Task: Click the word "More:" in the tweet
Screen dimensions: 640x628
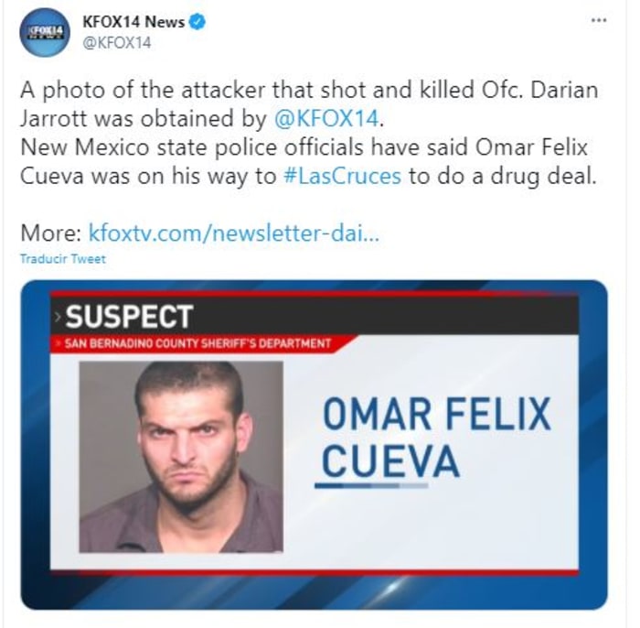Action: (x=51, y=233)
